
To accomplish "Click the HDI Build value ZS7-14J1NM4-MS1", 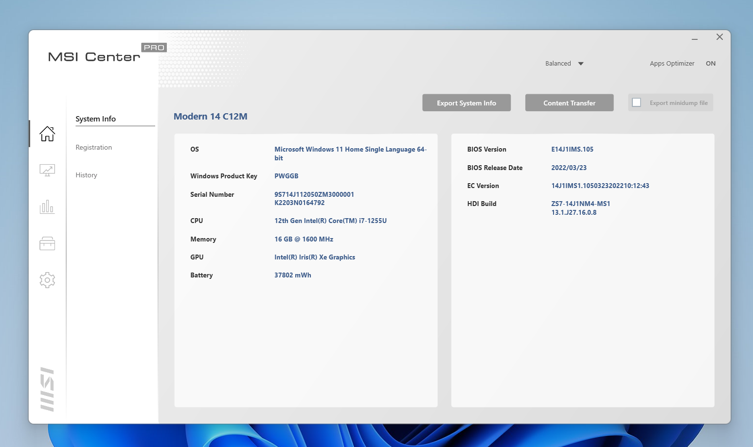I will 581,204.
